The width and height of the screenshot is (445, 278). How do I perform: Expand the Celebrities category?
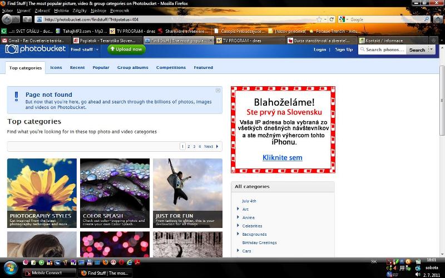tap(239, 226)
